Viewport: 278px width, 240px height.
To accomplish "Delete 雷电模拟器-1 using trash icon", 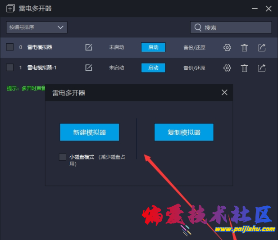I will tap(244, 68).
